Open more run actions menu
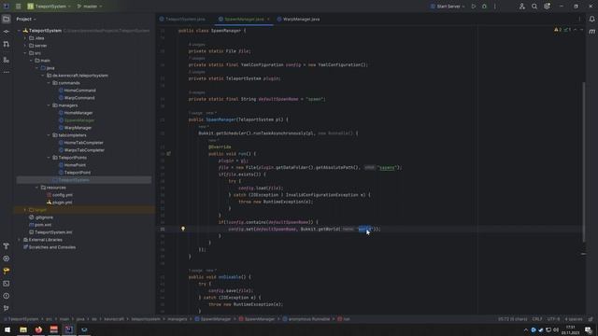 point(495,7)
